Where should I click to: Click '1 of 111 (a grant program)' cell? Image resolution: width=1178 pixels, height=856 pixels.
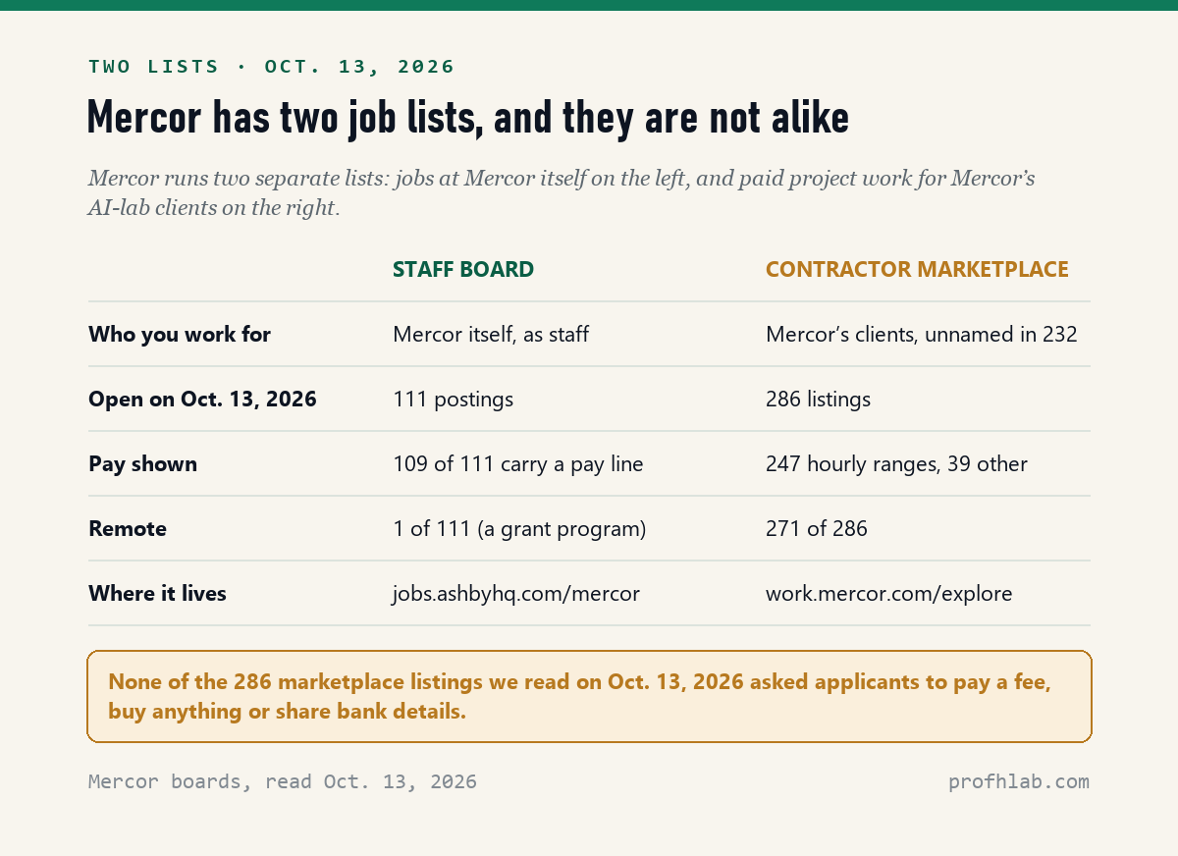519,529
